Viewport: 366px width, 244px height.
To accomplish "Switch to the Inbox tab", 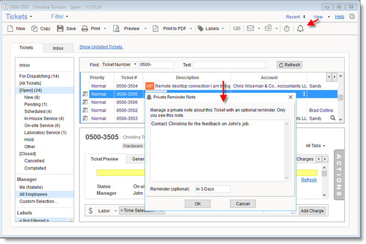I will click(x=58, y=48).
